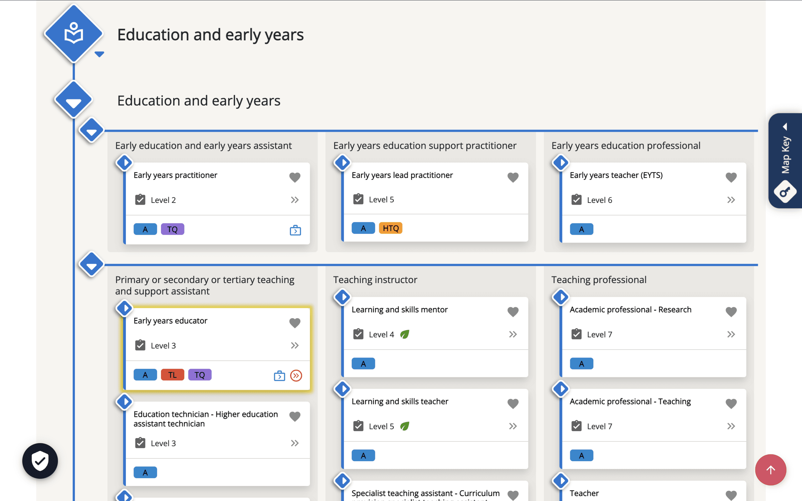Expand the Education technician card diamond
The width and height of the screenshot is (802, 501).
tap(125, 402)
